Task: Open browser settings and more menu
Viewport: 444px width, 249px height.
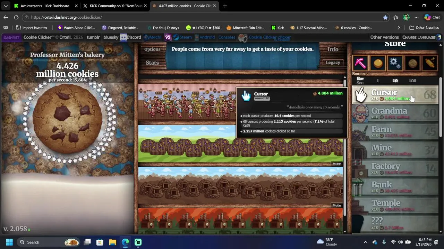Action: pos(416,17)
